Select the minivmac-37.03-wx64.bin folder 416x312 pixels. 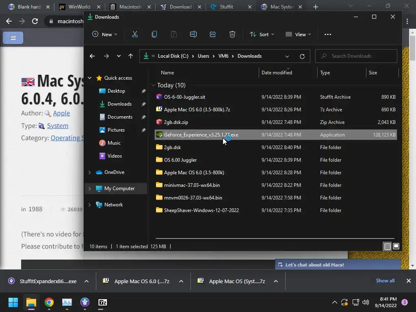click(x=275, y=185)
